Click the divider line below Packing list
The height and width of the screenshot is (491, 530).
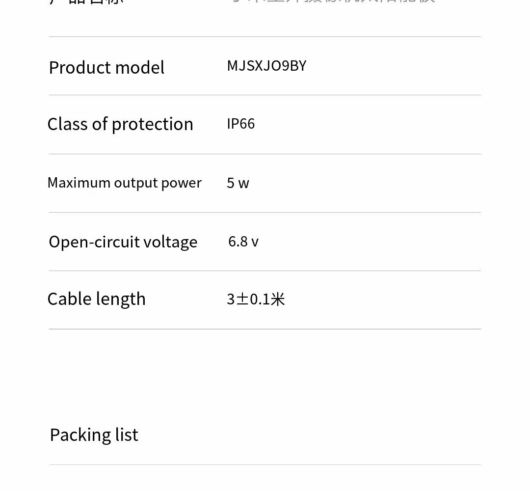pos(265,464)
